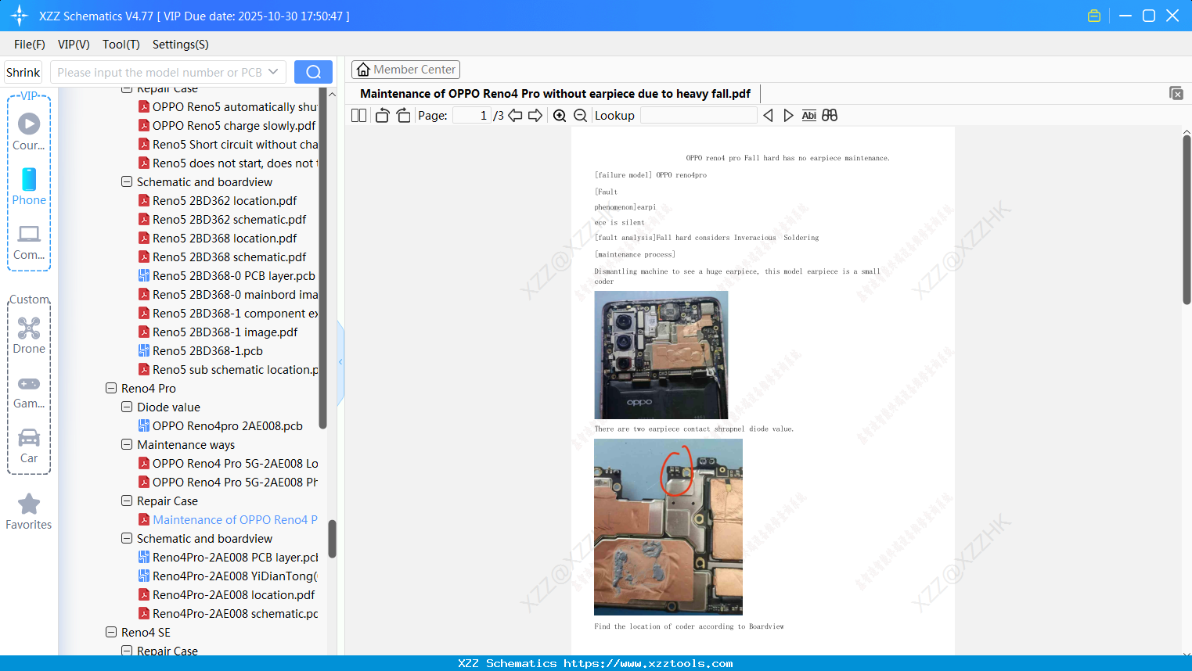Screen dimensions: 1192x671
Task: Open the Game console category
Action: 29,391
